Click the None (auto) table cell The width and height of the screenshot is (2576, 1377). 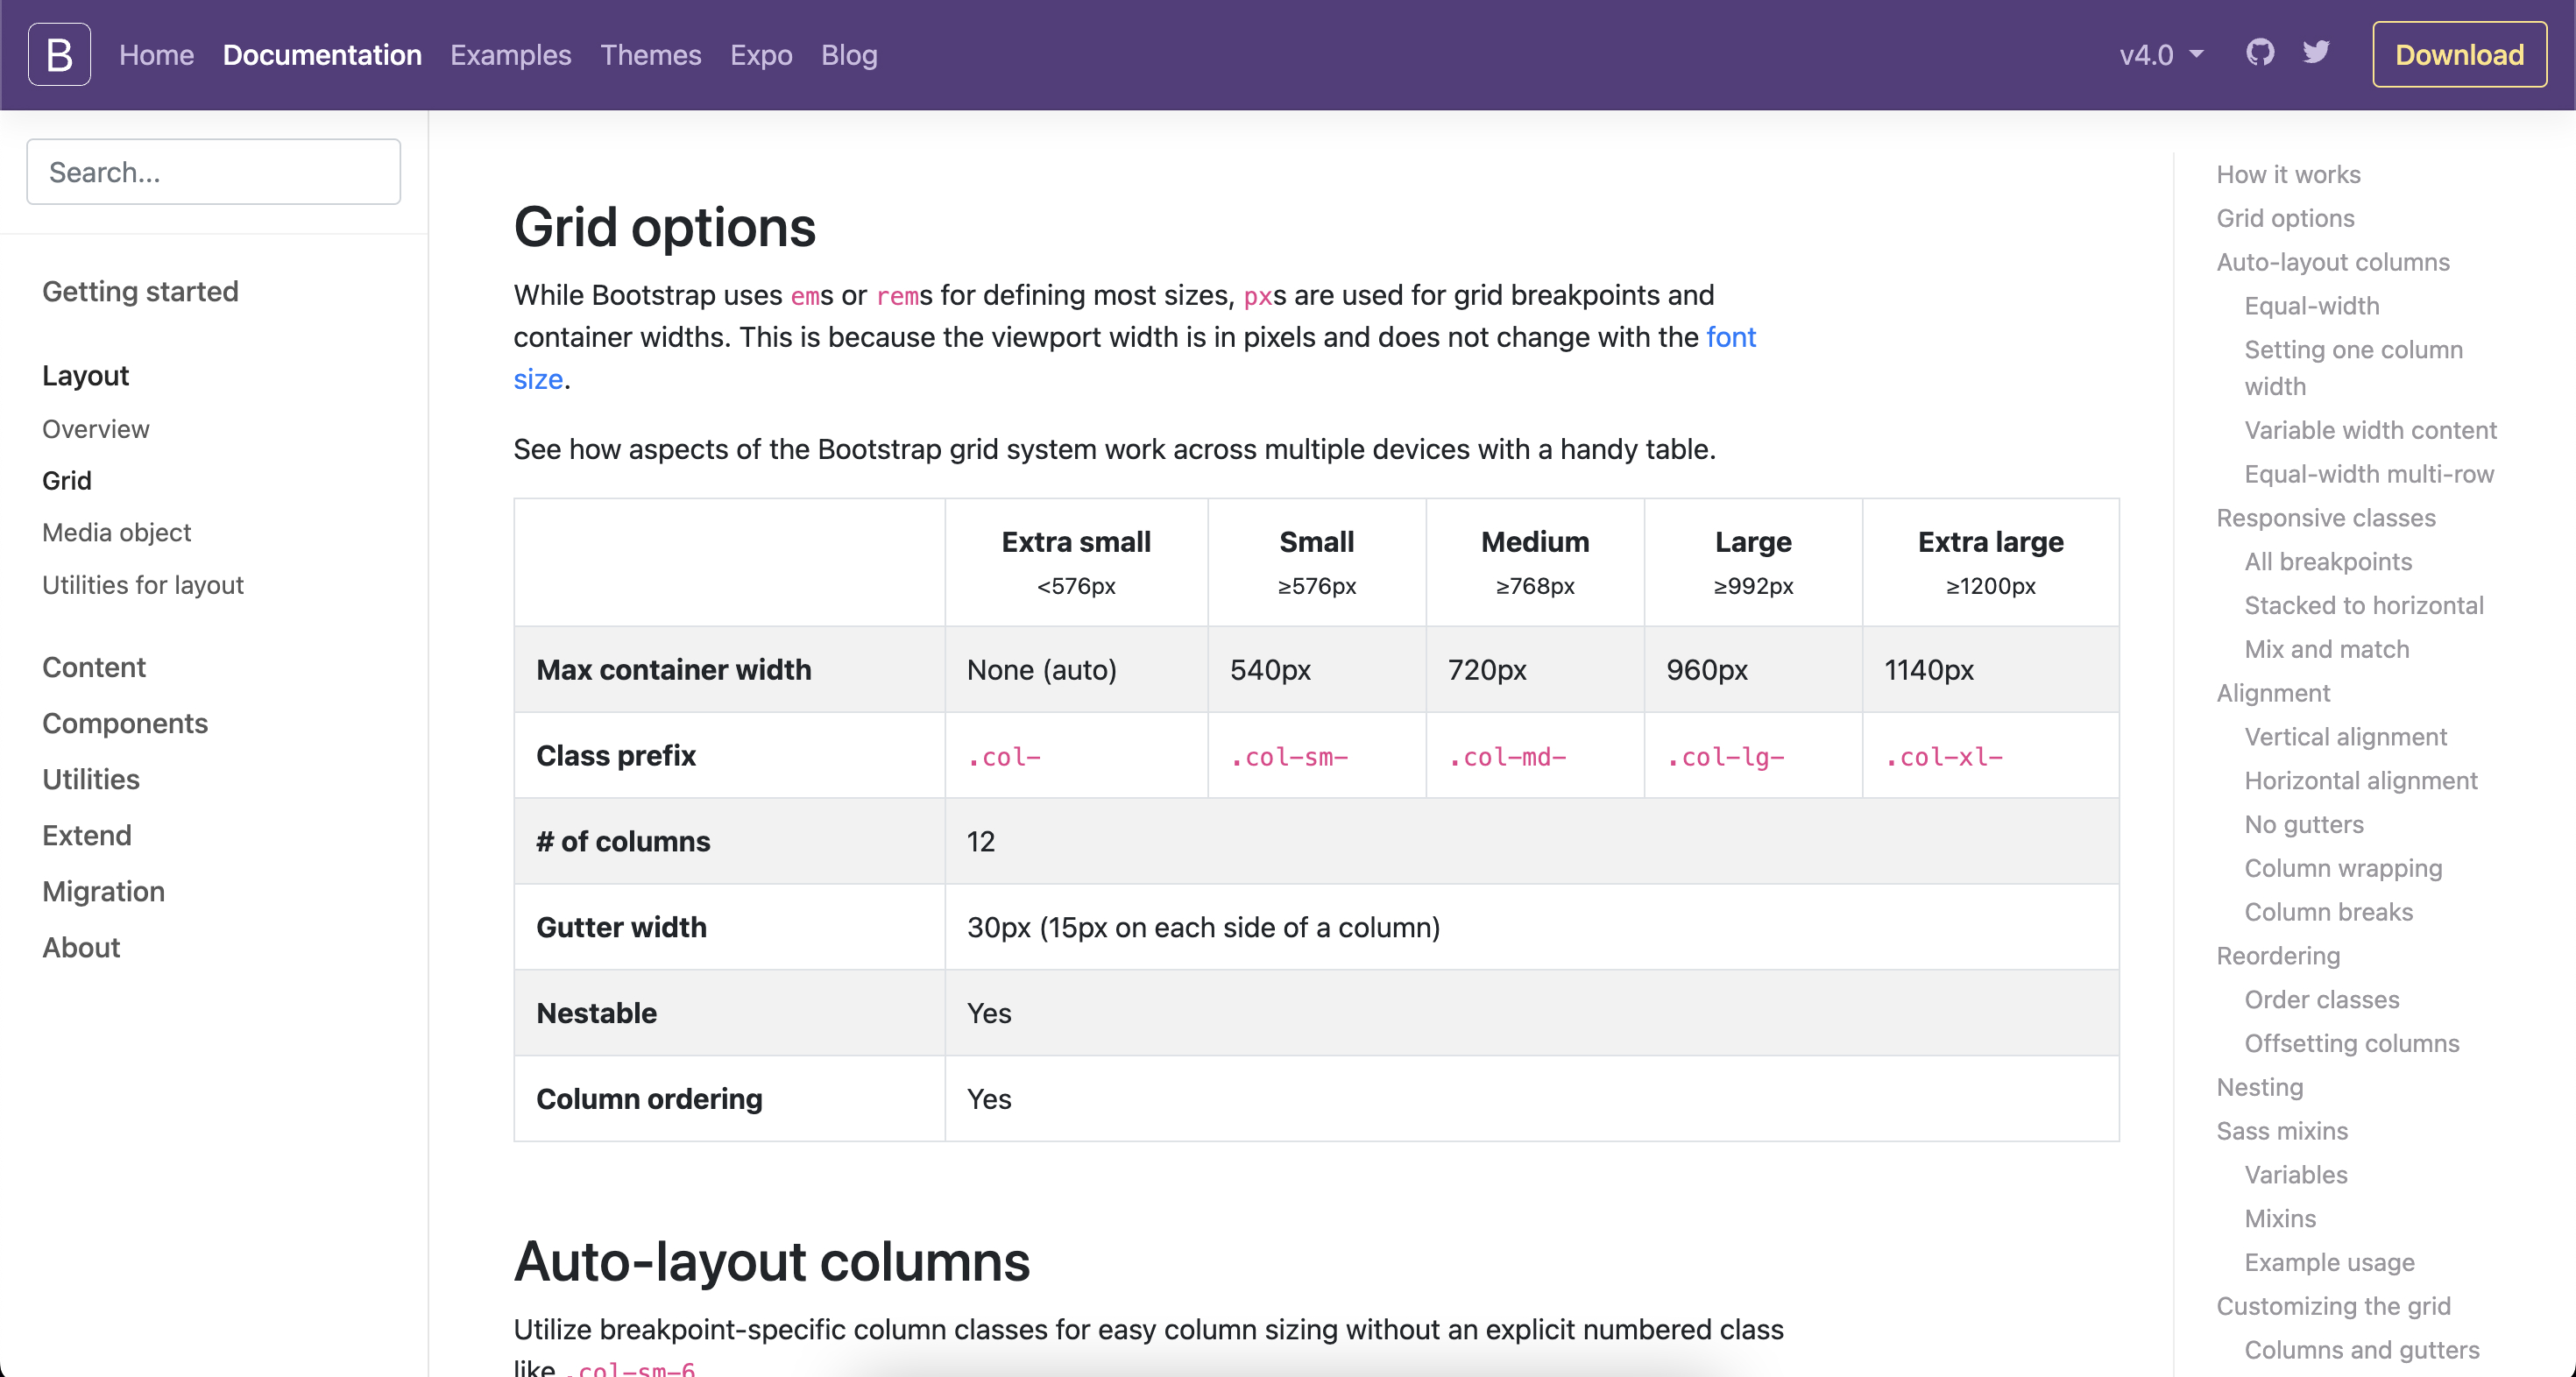point(1076,670)
